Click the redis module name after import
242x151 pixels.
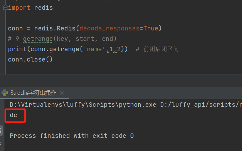pyautogui.click(x=44, y=8)
